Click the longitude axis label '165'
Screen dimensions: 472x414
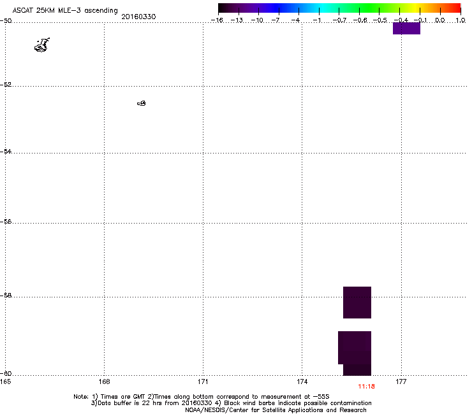(x=5, y=382)
